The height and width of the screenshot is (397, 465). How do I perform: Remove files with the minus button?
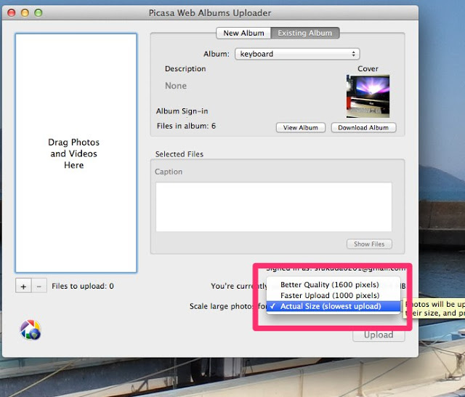(x=39, y=286)
